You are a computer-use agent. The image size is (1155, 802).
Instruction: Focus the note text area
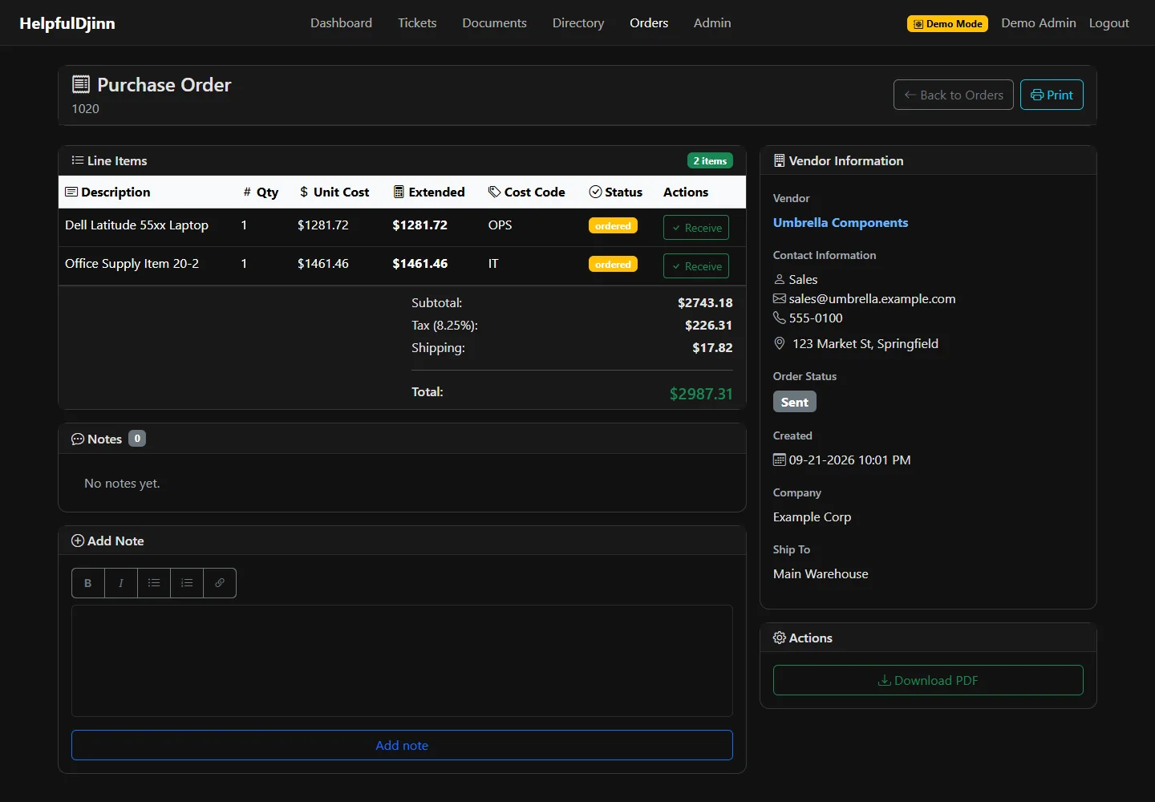402,661
